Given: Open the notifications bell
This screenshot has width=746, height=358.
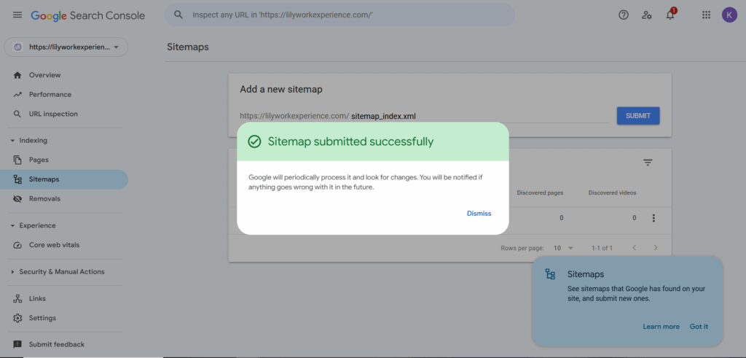Looking at the screenshot, I should coord(670,15).
